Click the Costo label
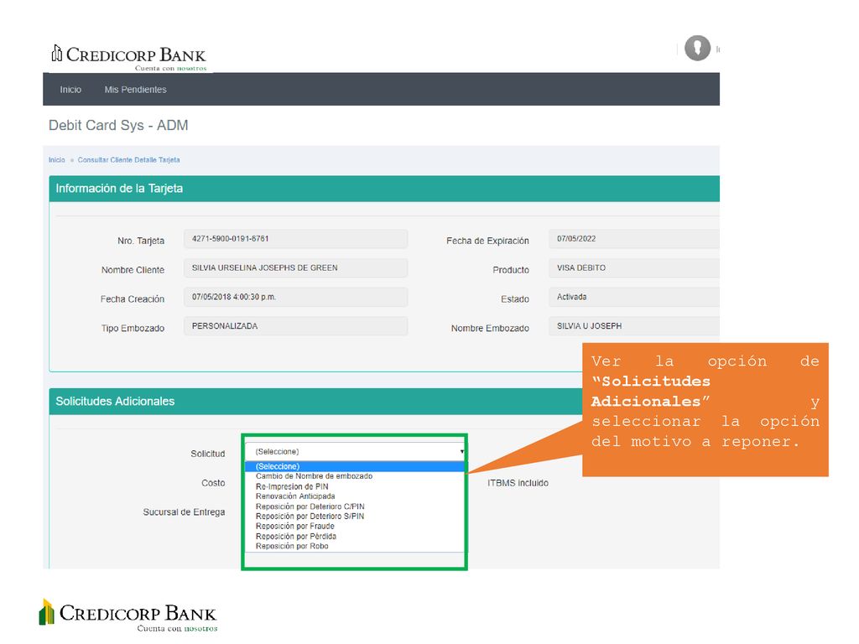This screenshot has width=859, height=644. tap(213, 483)
